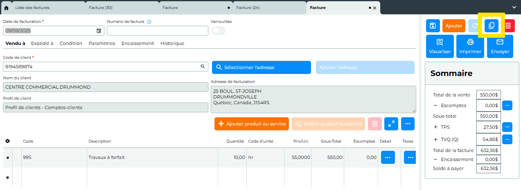Viewport: 521px width, 190px height.
Task: Open the home tab icon
Action: click(x=6, y=8)
